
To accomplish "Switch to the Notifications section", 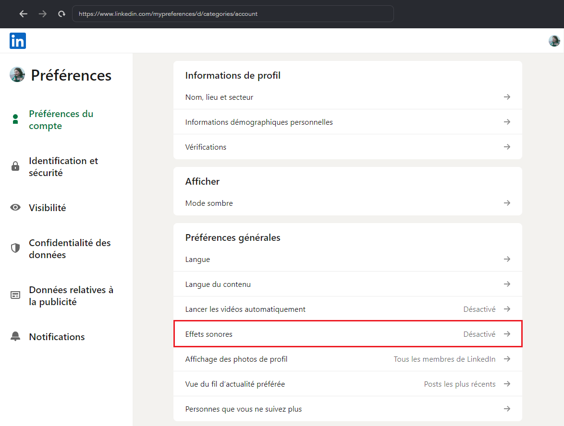I will (x=57, y=337).
